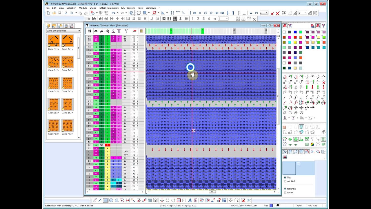Click the Open folder toolbar icon
The image size is (371, 209).
[x=54, y=13]
